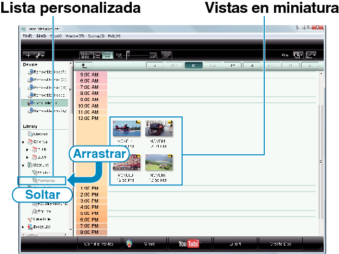Image resolution: width=339 pixels, height=254 pixels.
Task: Open the View menu
Action: (56, 36)
